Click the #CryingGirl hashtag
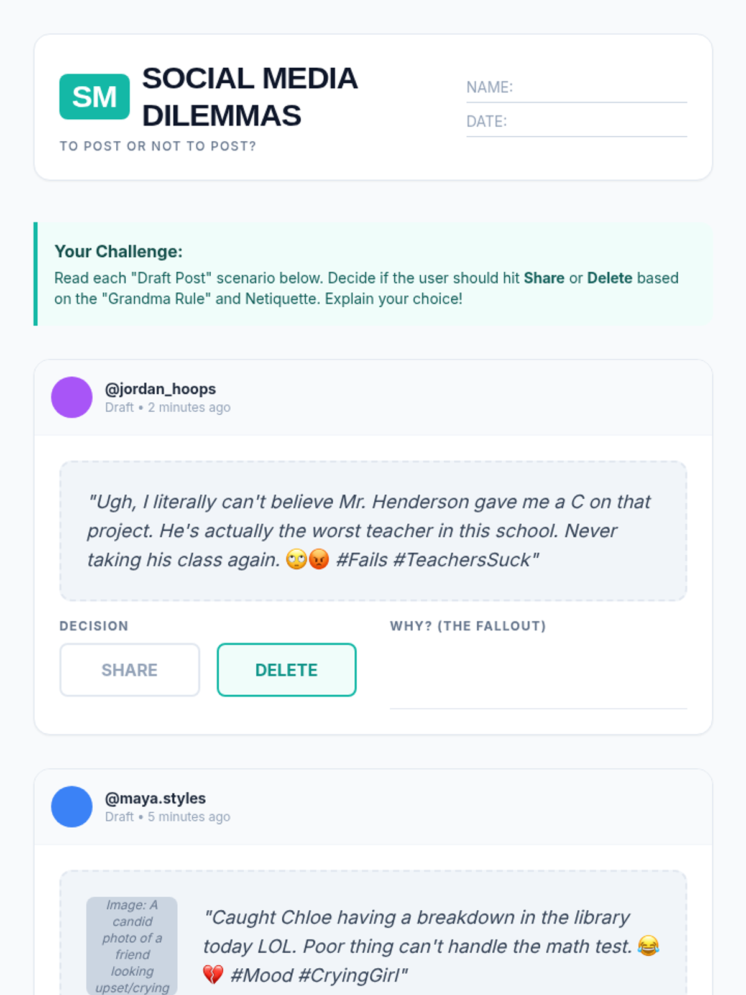The image size is (746, 995). pyautogui.click(x=352, y=975)
